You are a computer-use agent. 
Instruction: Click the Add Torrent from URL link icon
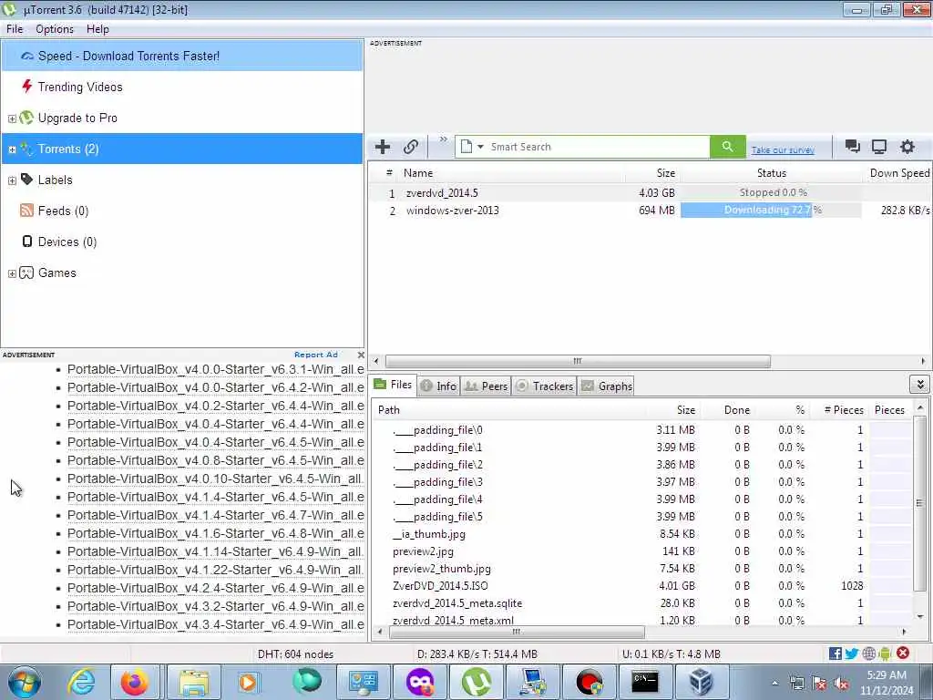[x=411, y=147]
